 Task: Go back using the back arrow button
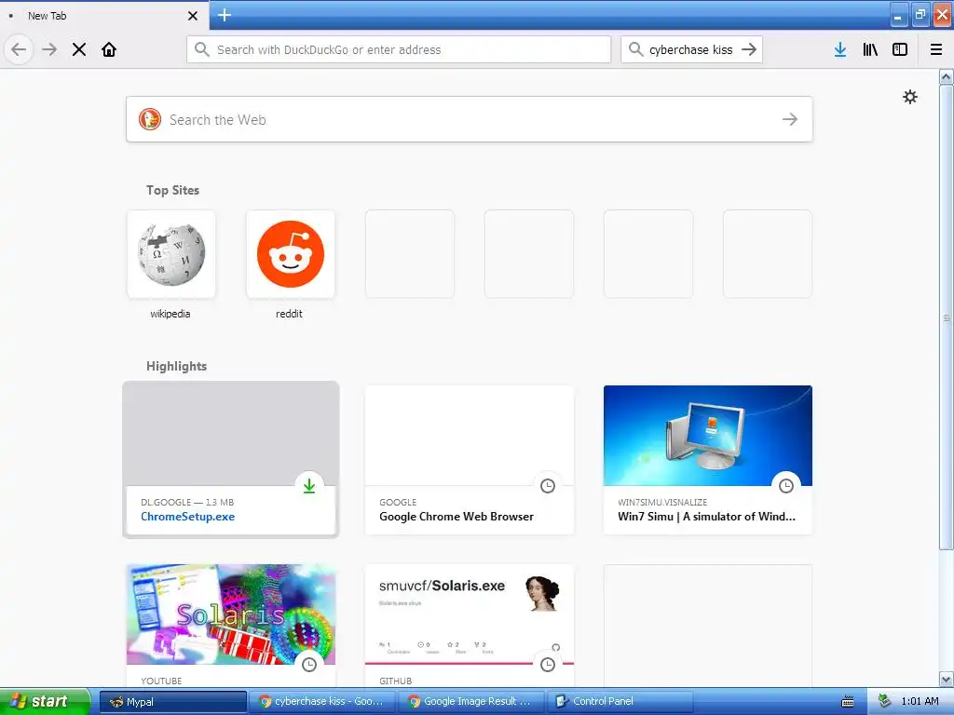click(x=19, y=49)
